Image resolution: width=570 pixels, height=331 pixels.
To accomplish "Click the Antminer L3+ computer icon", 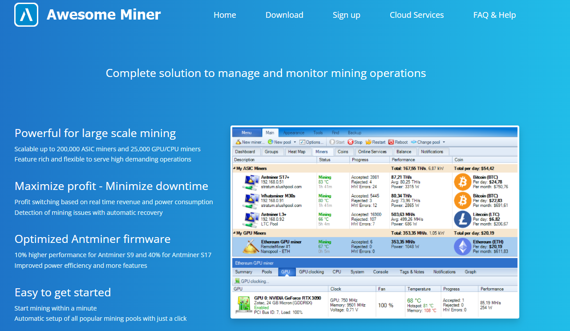I will coord(251,219).
